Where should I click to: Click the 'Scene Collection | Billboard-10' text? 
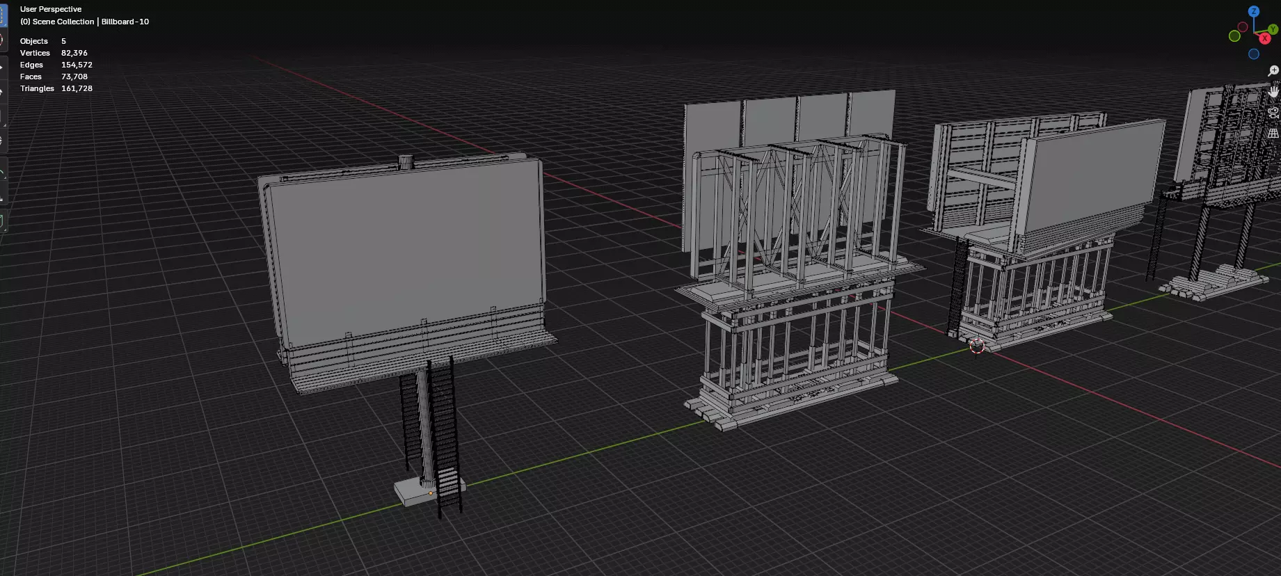click(x=90, y=22)
